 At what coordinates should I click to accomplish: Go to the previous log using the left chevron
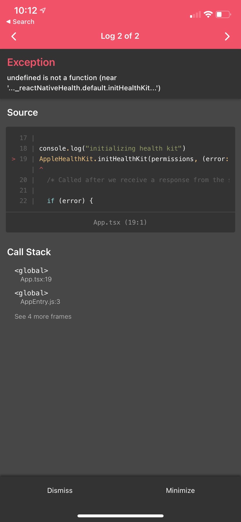14,36
